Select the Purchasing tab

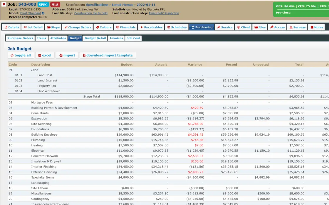(202, 27)
